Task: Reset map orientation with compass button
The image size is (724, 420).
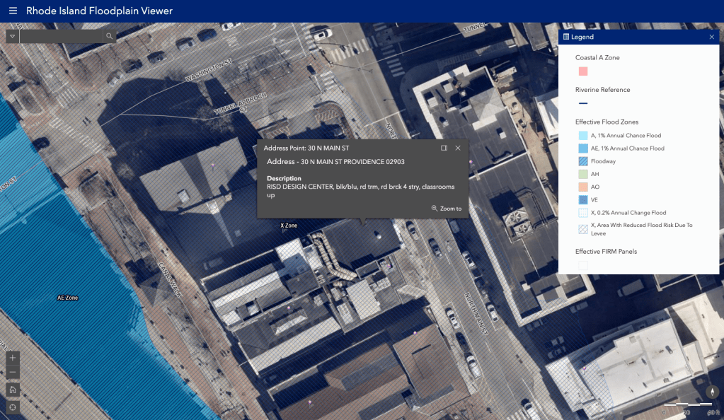Action: [711, 391]
